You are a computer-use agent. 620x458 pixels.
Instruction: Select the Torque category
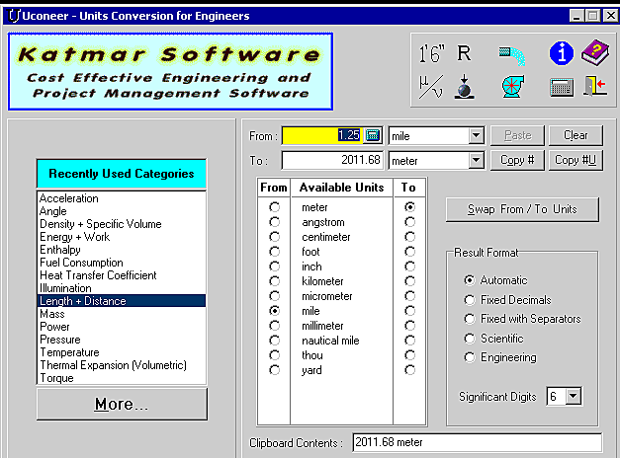coord(121,378)
